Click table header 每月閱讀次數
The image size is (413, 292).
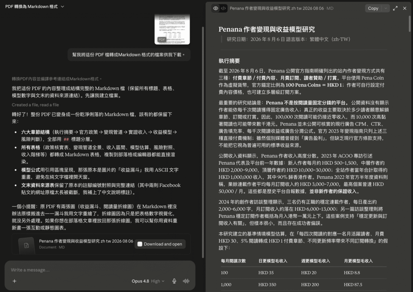coord(233,261)
